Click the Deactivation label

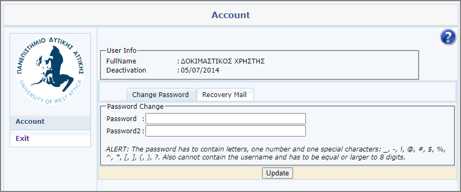(x=126, y=70)
